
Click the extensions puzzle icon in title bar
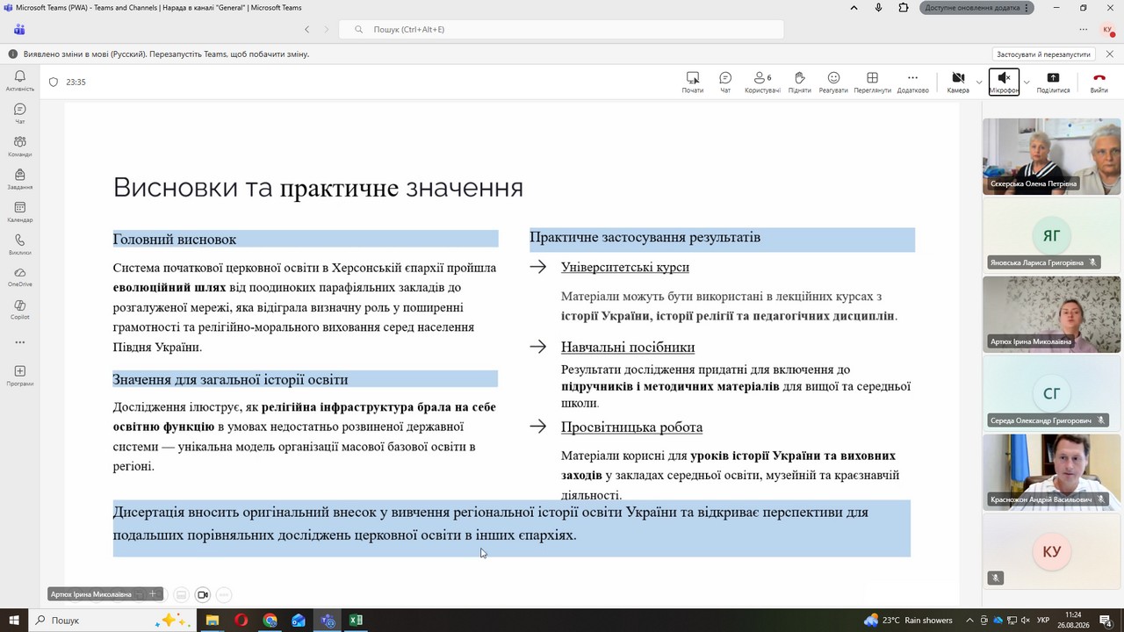[904, 8]
